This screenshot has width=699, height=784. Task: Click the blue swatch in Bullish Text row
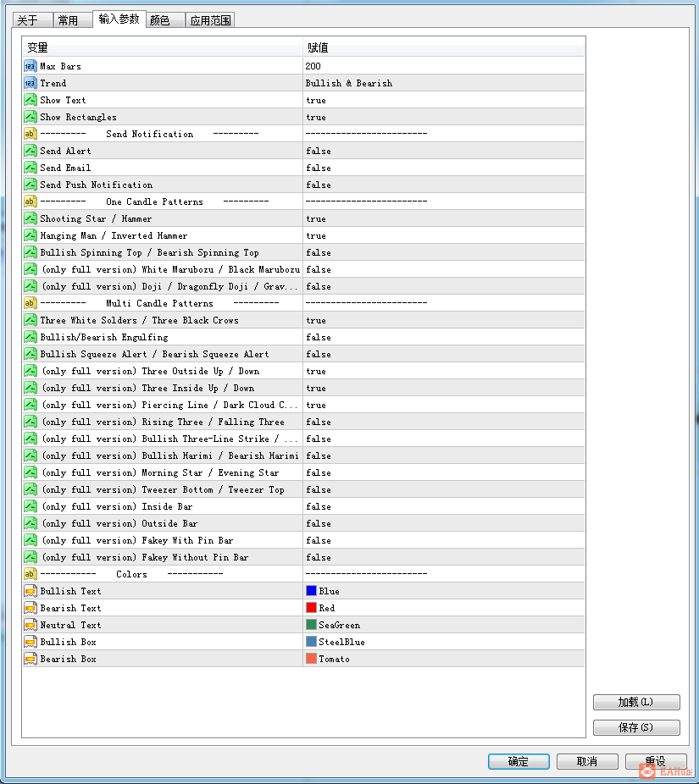311,590
